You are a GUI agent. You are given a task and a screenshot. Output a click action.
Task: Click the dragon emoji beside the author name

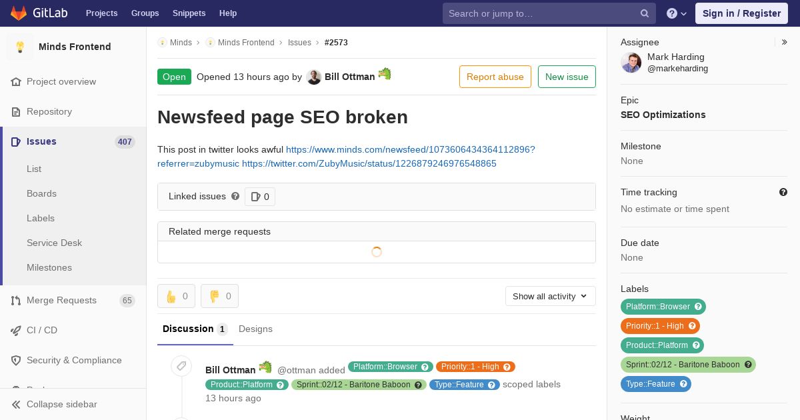click(x=385, y=74)
